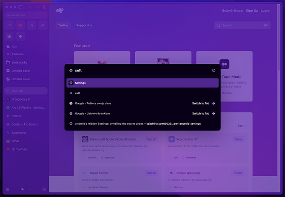Viewport: 285px width, 197px height.
Task: Switch to tab Google - Pobierz swoje dane
Action: click(142, 103)
